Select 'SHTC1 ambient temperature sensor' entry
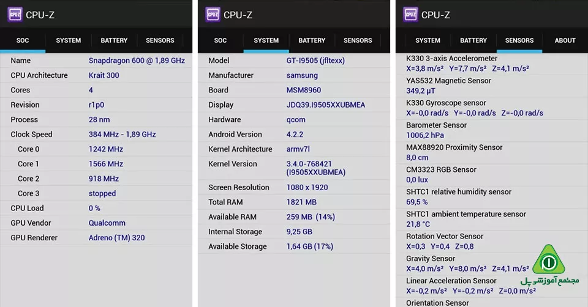 click(x=466, y=214)
